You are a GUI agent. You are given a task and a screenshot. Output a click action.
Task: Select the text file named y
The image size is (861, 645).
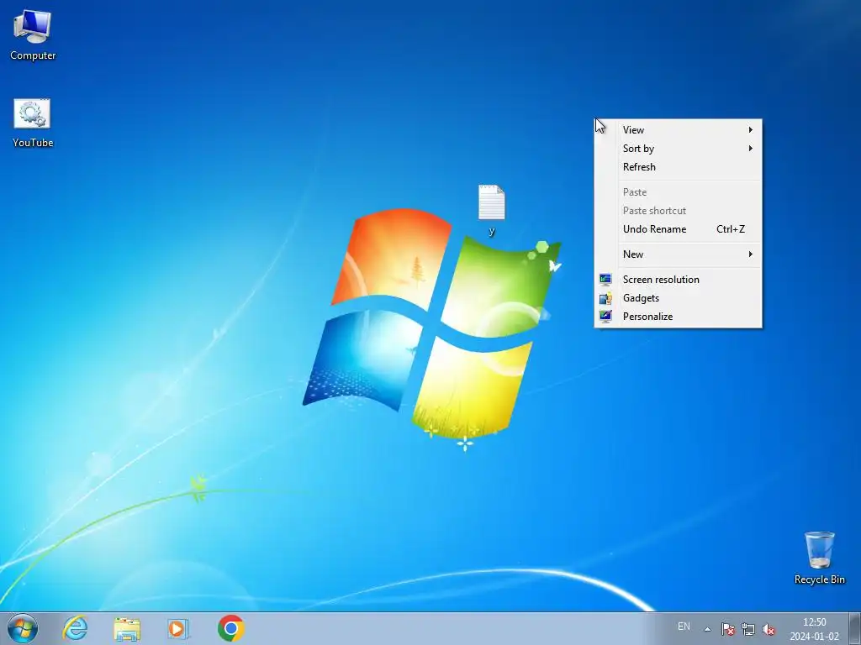point(491,210)
